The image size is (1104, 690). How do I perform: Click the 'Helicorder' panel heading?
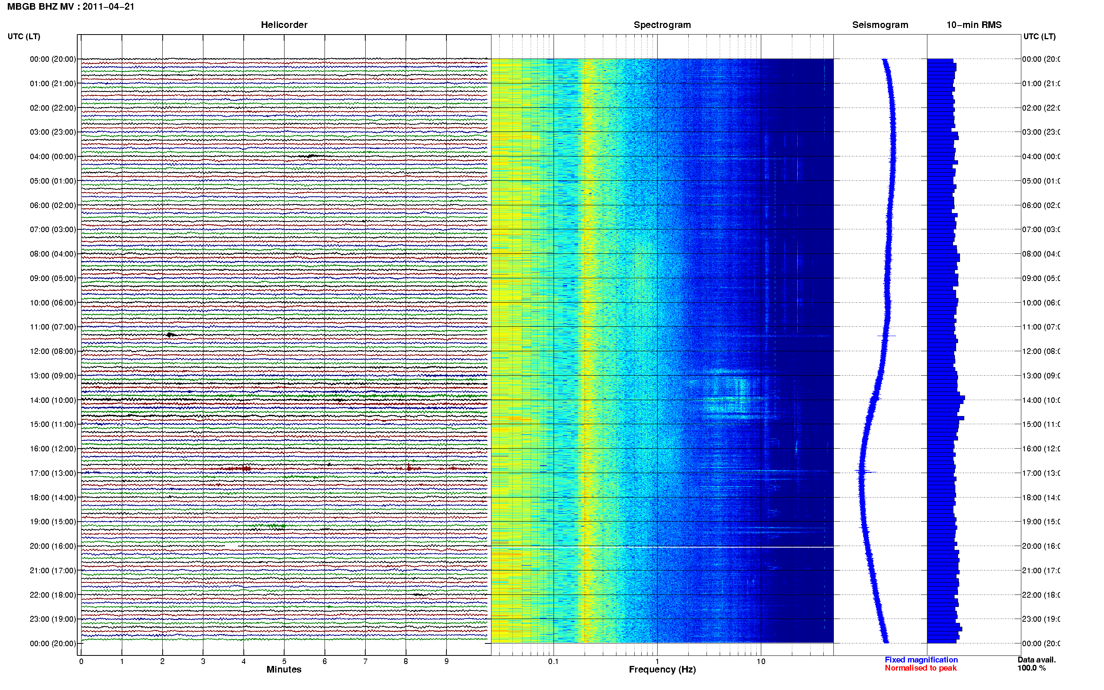click(284, 25)
